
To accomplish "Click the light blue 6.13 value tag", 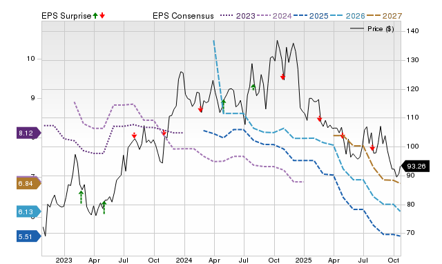I will [29, 211].
